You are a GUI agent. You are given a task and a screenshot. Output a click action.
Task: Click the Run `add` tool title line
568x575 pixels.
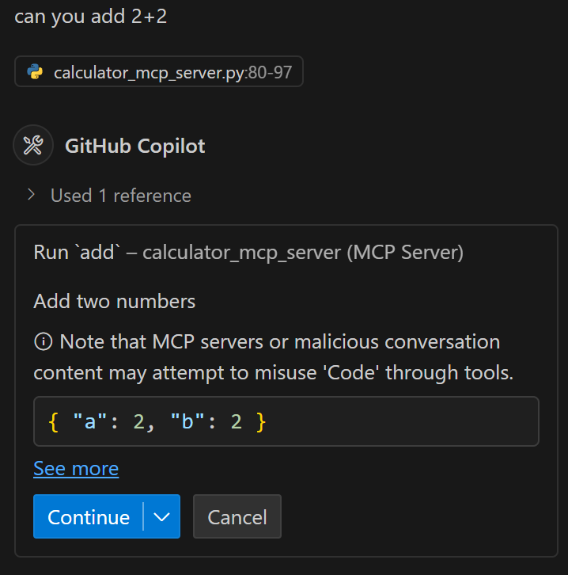(248, 253)
